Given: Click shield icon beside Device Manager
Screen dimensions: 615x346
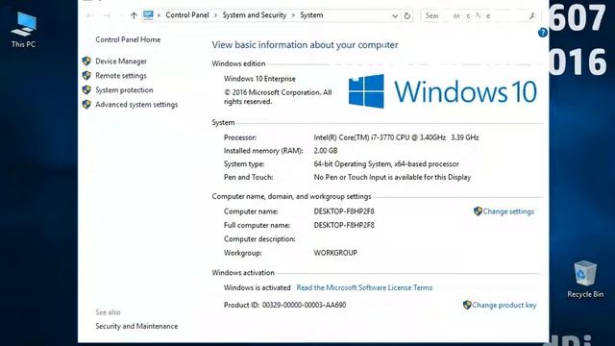Looking at the screenshot, I should (86, 62).
